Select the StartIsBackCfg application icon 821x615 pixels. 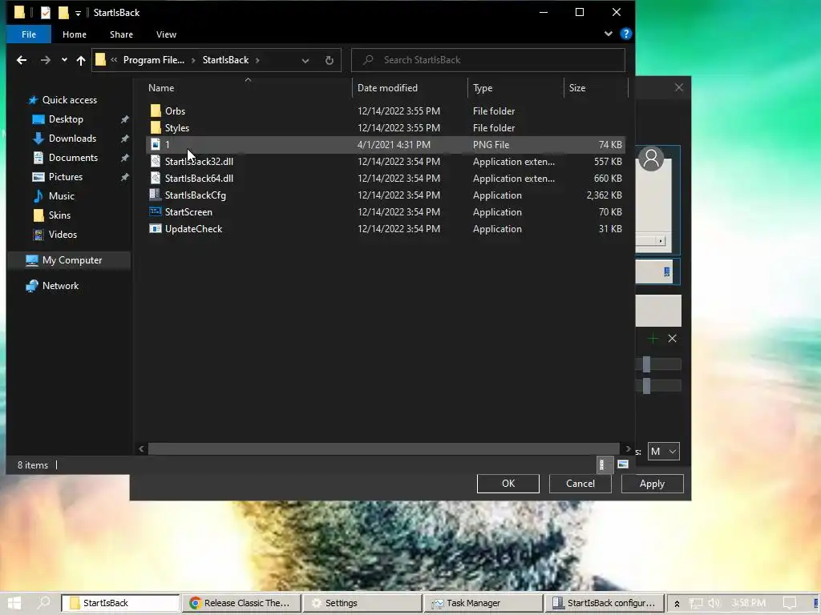tap(156, 195)
